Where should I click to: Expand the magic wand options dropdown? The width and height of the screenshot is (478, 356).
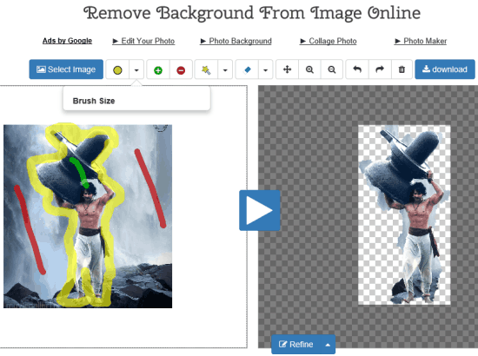point(225,70)
